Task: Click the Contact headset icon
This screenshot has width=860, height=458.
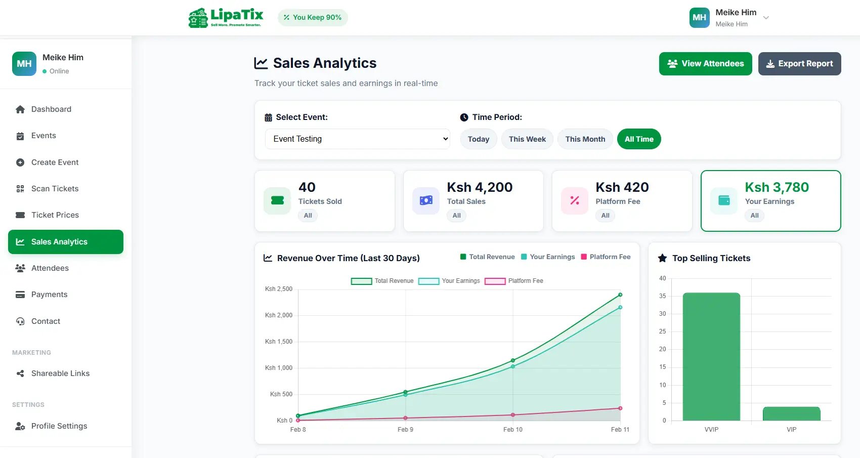Action: 20,321
